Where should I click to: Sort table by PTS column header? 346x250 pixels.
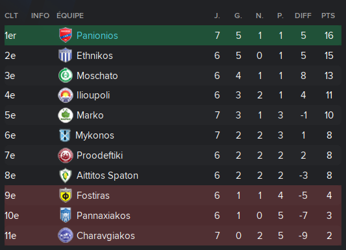coord(328,16)
